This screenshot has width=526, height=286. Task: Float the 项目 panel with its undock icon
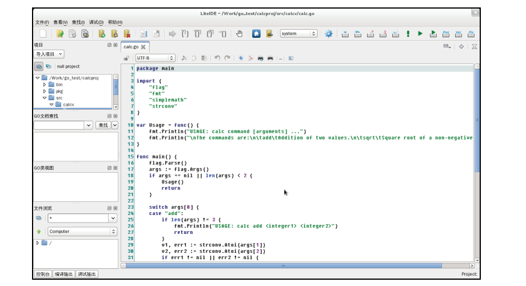(x=109, y=45)
